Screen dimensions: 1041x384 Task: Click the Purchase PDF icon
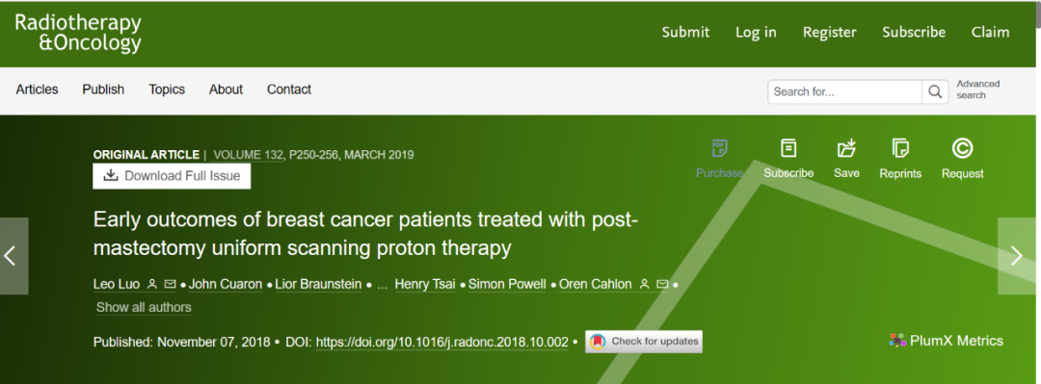click(x=719, y=148)
